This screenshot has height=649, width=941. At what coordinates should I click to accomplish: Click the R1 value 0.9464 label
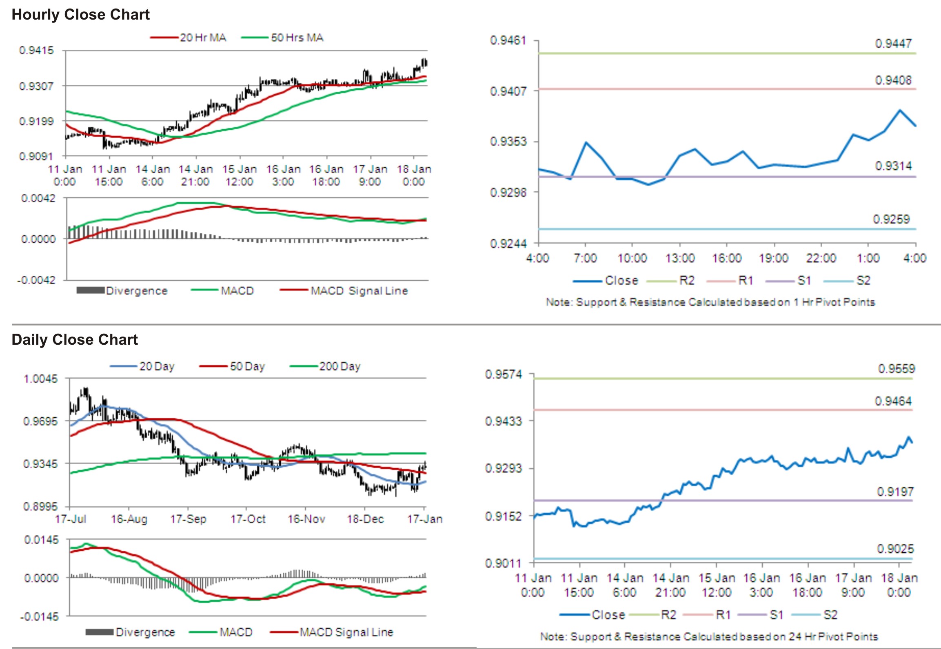[893, 401]
